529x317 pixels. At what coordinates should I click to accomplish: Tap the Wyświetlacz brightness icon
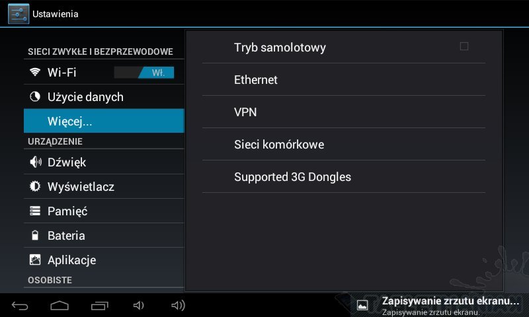35,186
